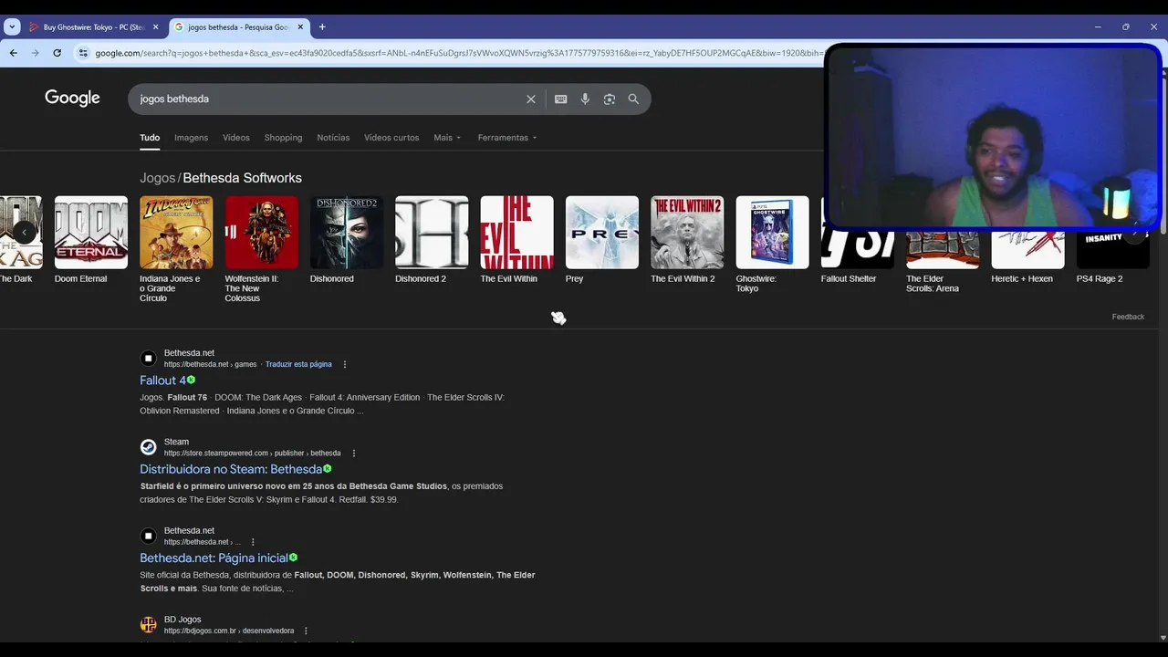
Task: Open a new tab with plus icon
Action: (322, 27)
